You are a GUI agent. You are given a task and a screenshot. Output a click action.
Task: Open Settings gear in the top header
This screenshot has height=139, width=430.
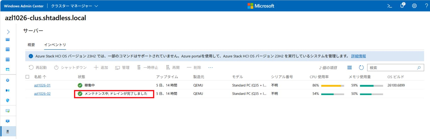[414, 6]
